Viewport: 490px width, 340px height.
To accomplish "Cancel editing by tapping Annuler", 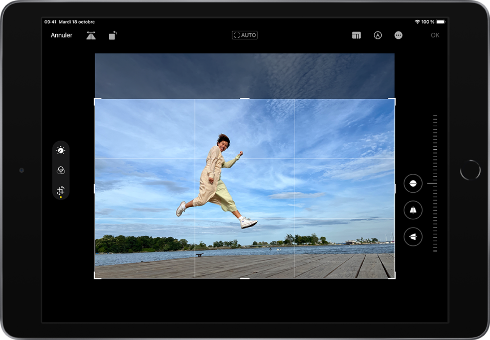I will (x=60, y=35).
